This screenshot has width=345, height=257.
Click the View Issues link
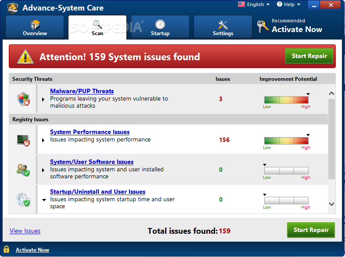point(25,231)
